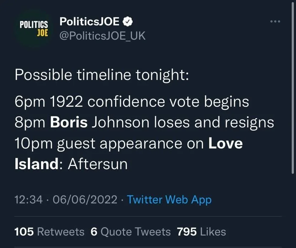Click the bold Boris keyword in tweet
This screenshot has height=248, width=296.
(x=69, y=122)
